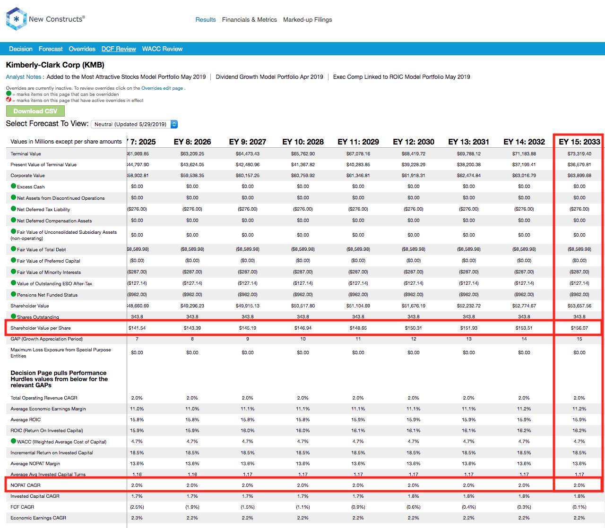Image resolution: width=605 pixels, height=528 pixels.
Task: Open the Results tab
Action: [x=206, y=19]
